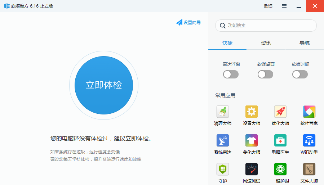
Task: Click the text 建议您每天坚持体检，提升系统运行速度和效率
Action: coord(96,159)
